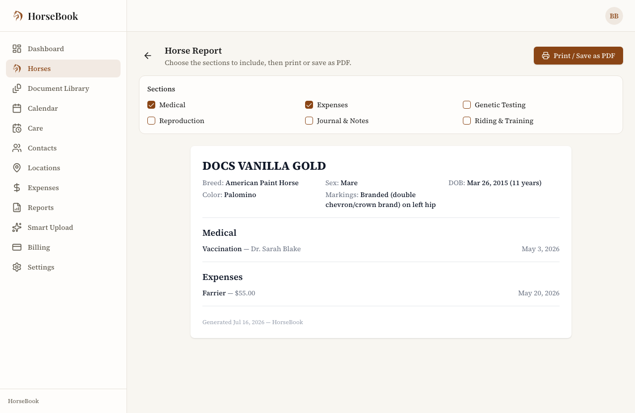635x413 pixels.
Task: Click the Horse Report heading
Action: [193, 51]
